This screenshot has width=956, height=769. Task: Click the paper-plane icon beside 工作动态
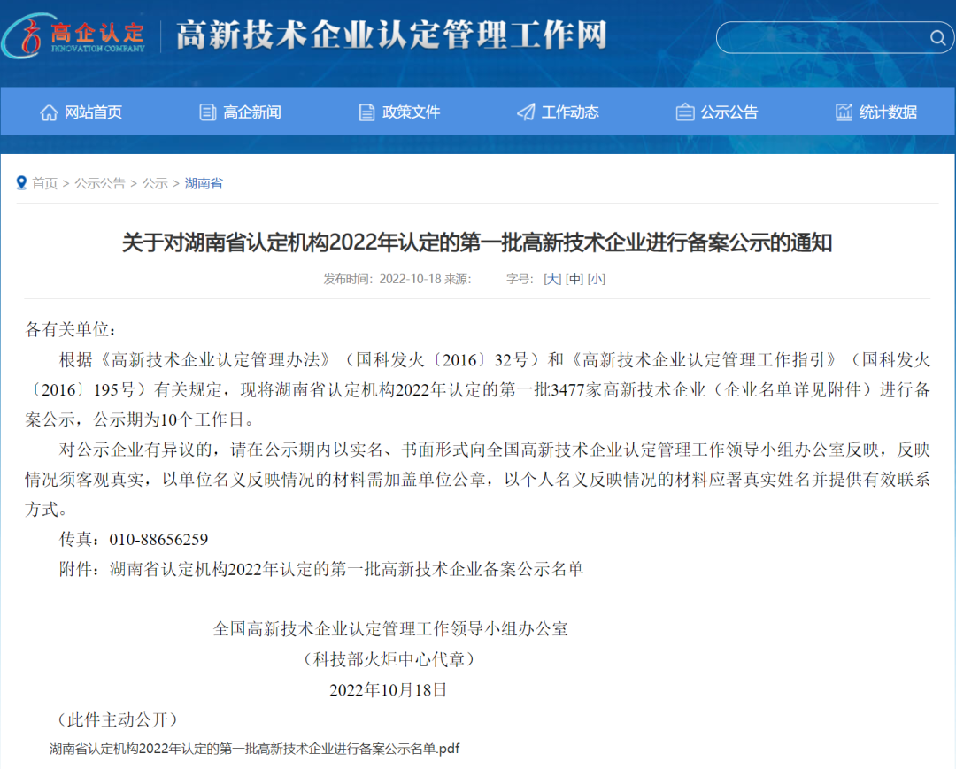525,112
